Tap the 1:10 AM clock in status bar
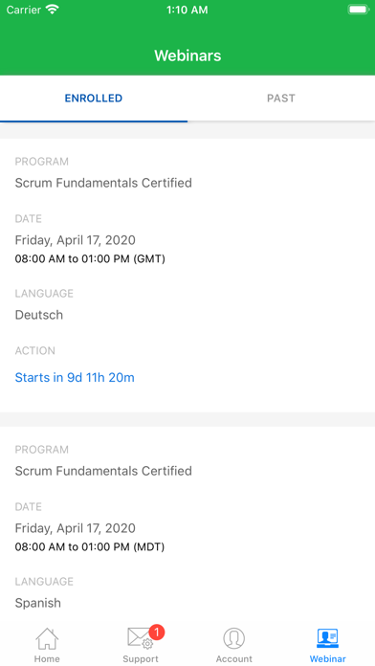 point(187,10)
